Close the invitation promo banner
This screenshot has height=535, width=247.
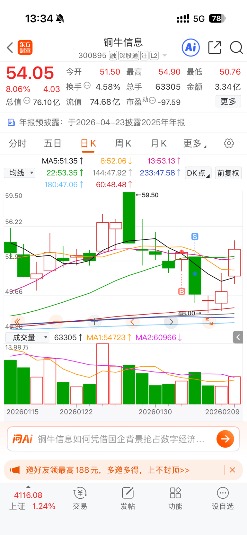233,470
